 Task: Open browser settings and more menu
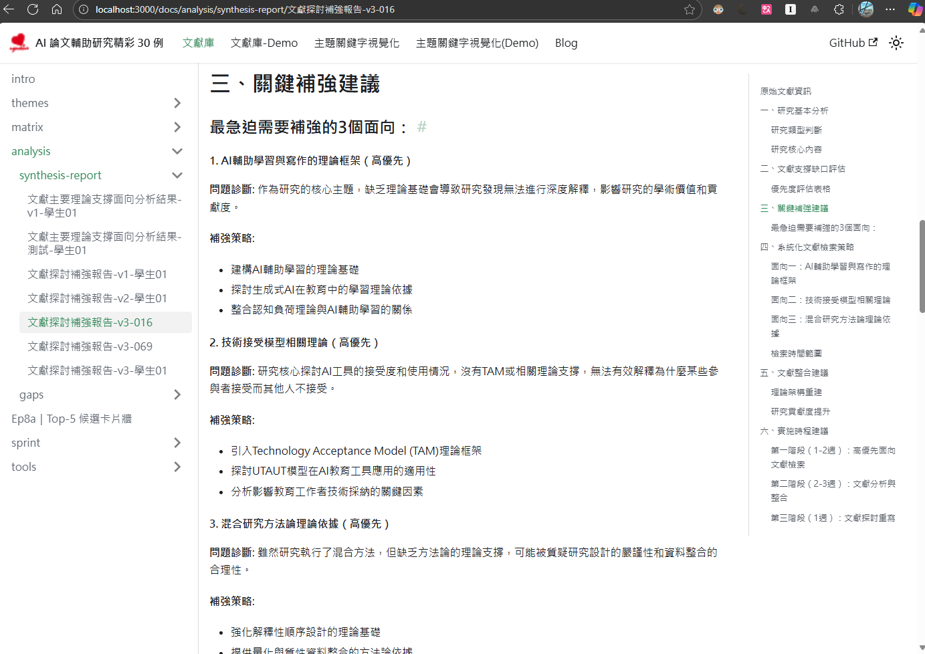click(x=890, y=9)
